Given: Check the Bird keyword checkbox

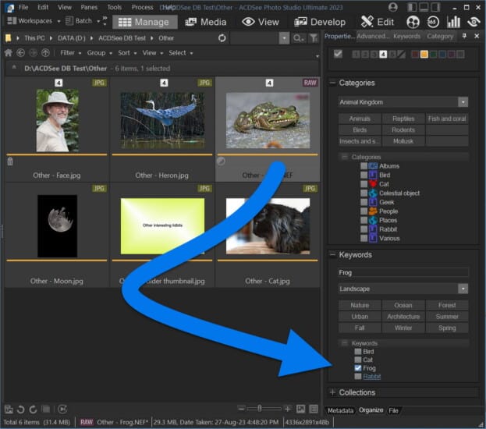Looking at the screenshot, I should point(357,352).
